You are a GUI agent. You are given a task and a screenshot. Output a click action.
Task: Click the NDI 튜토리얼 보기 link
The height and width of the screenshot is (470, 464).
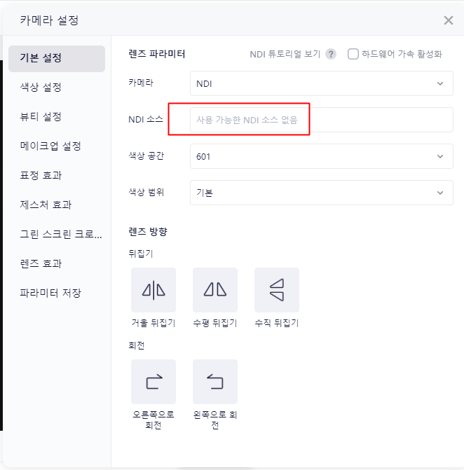(285, 54)
